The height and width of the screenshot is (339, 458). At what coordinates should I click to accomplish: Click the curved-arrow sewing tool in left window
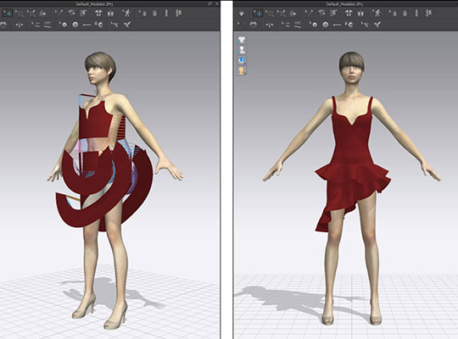[x=71, y=13]
